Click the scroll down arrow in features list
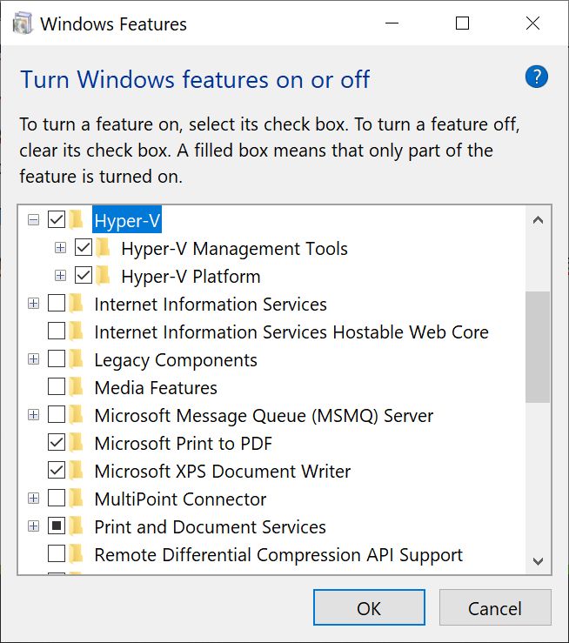 click(x=538, y=560)
